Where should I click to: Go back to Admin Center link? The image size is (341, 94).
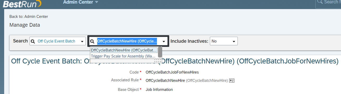tap(29, 17)
